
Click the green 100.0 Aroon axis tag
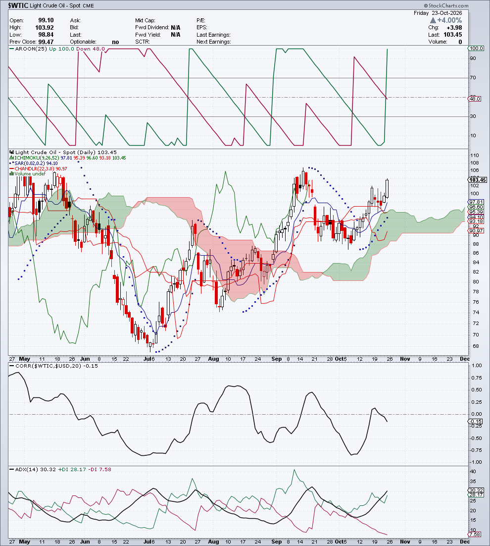476,49
